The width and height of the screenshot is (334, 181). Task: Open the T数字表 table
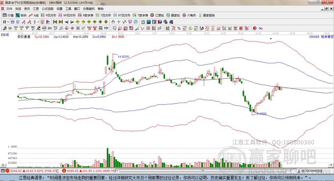click(140, 15)
